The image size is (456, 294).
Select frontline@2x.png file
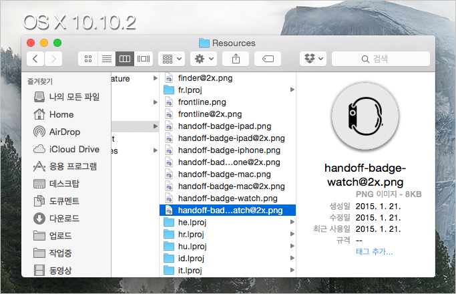[x=228, y=114]
